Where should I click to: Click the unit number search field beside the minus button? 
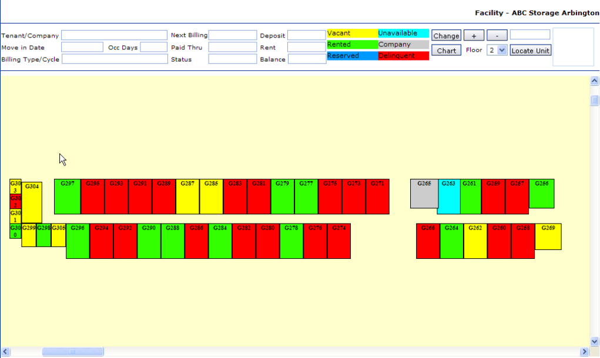point(529,35)
